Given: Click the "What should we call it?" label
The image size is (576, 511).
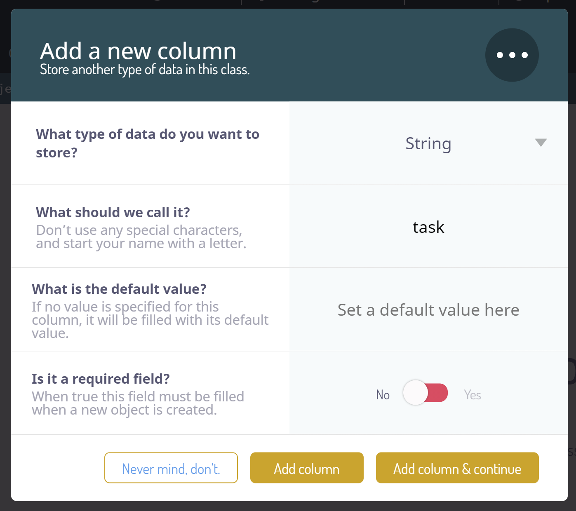Looking at the screenshot, I should [x=113, y=212].
